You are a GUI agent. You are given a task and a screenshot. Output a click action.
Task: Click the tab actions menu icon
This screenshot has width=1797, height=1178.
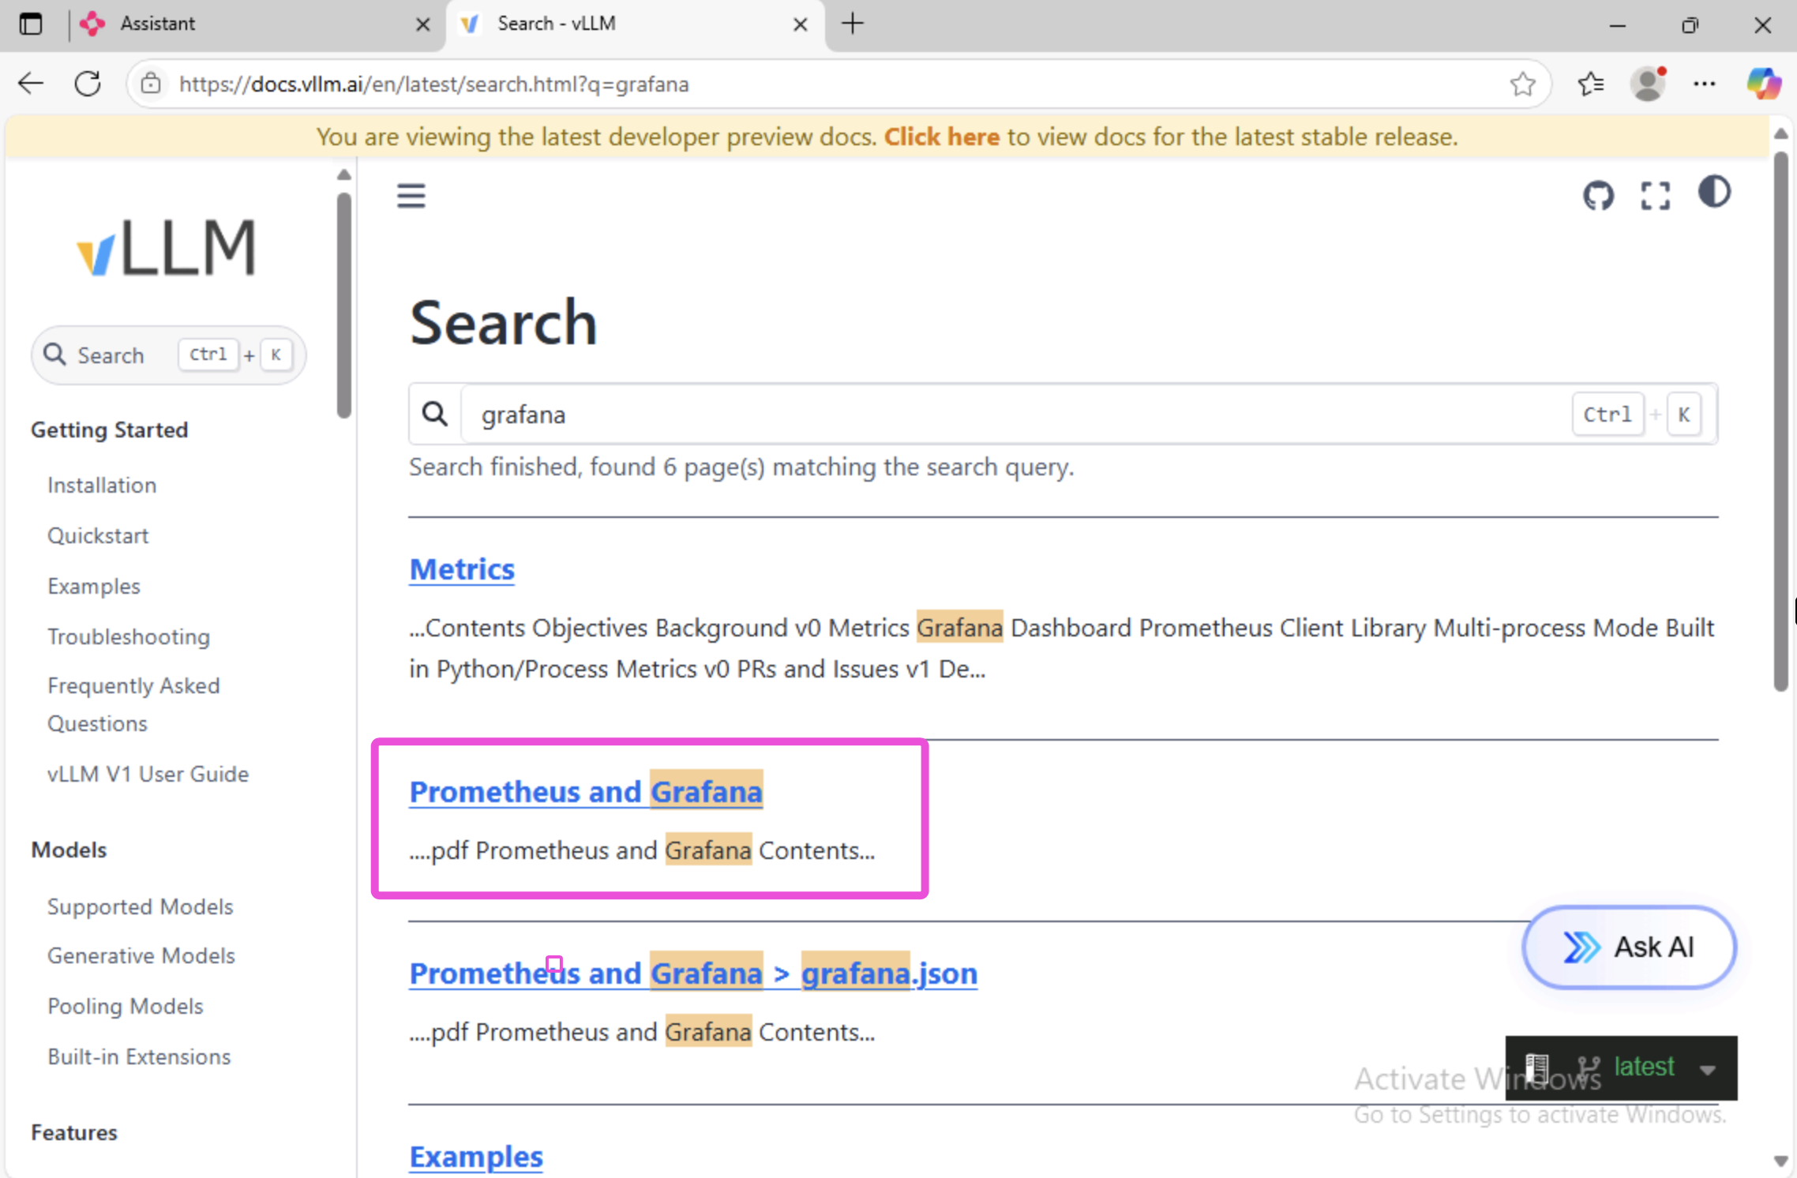click(31, 24)
